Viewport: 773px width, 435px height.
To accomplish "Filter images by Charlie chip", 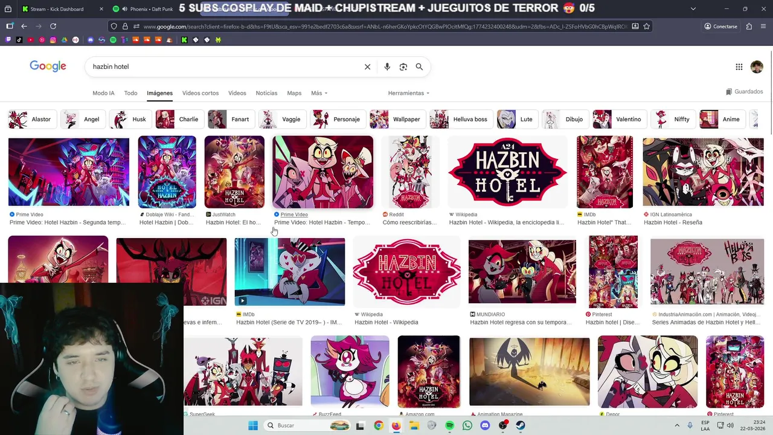I will (179, 119).
